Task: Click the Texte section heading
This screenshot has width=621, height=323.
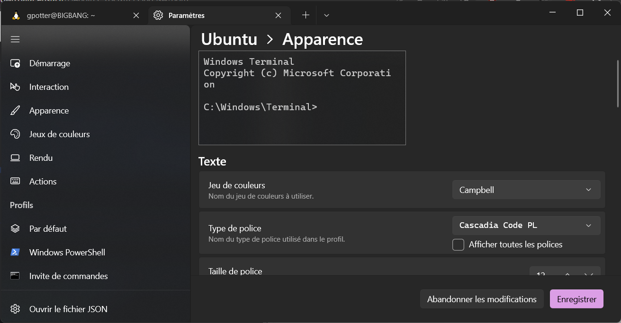Action: point(212,161)
